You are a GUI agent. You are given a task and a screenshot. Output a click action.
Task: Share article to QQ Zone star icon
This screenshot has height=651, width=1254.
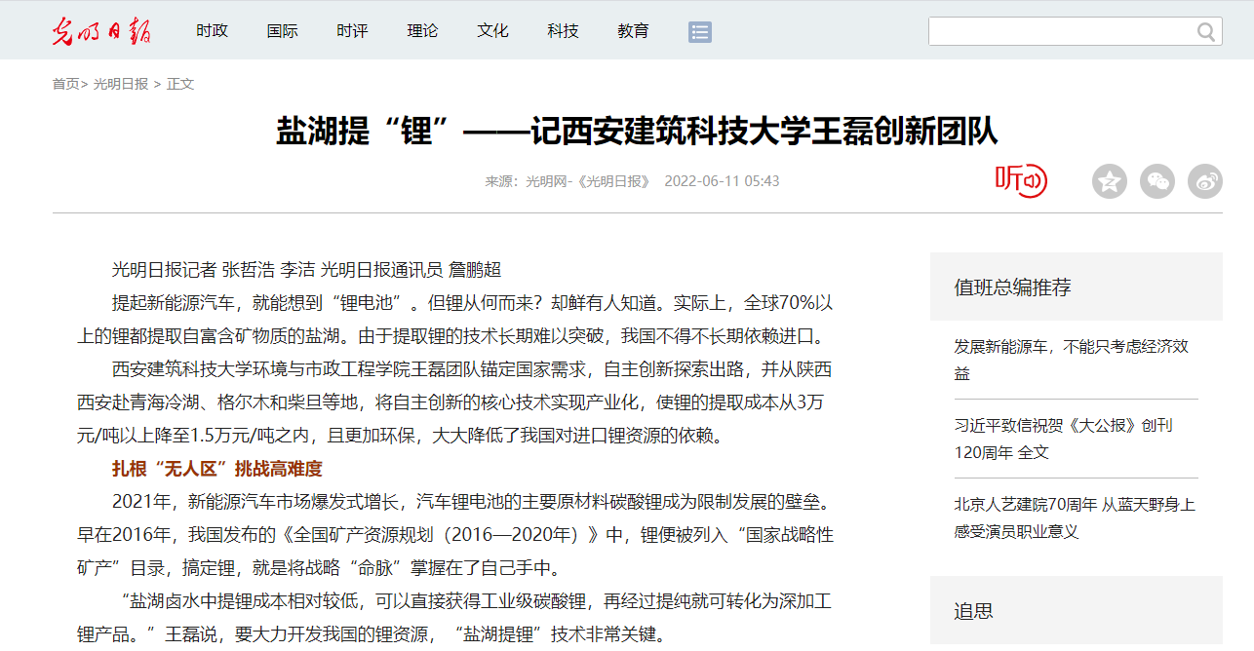tap(1109, 181)
